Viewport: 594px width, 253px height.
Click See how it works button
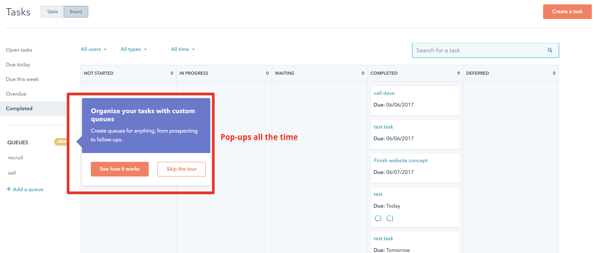point(120,169)
